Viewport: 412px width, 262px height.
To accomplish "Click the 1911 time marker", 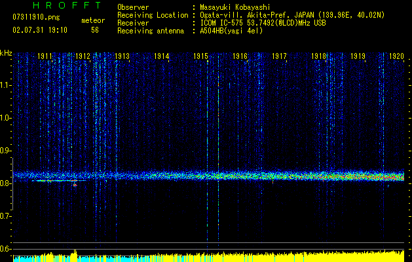I will pyautogui.click(x=45, y=56).
